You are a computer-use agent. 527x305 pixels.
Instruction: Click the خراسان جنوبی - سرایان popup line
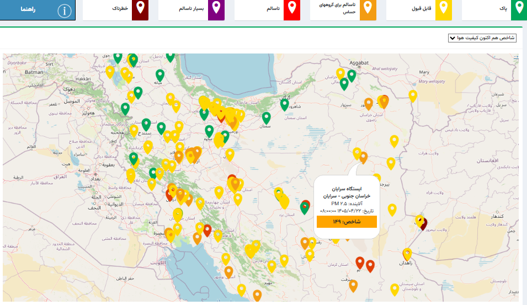pos(347,196)
